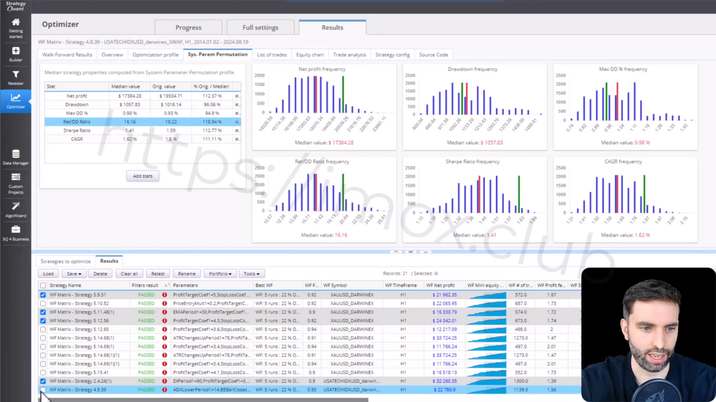Select the 'WF Matrix - Strategy 5.14.68(1)(1)' row name
The width and height of the screenshot is (716, 402).
[84, 355]
